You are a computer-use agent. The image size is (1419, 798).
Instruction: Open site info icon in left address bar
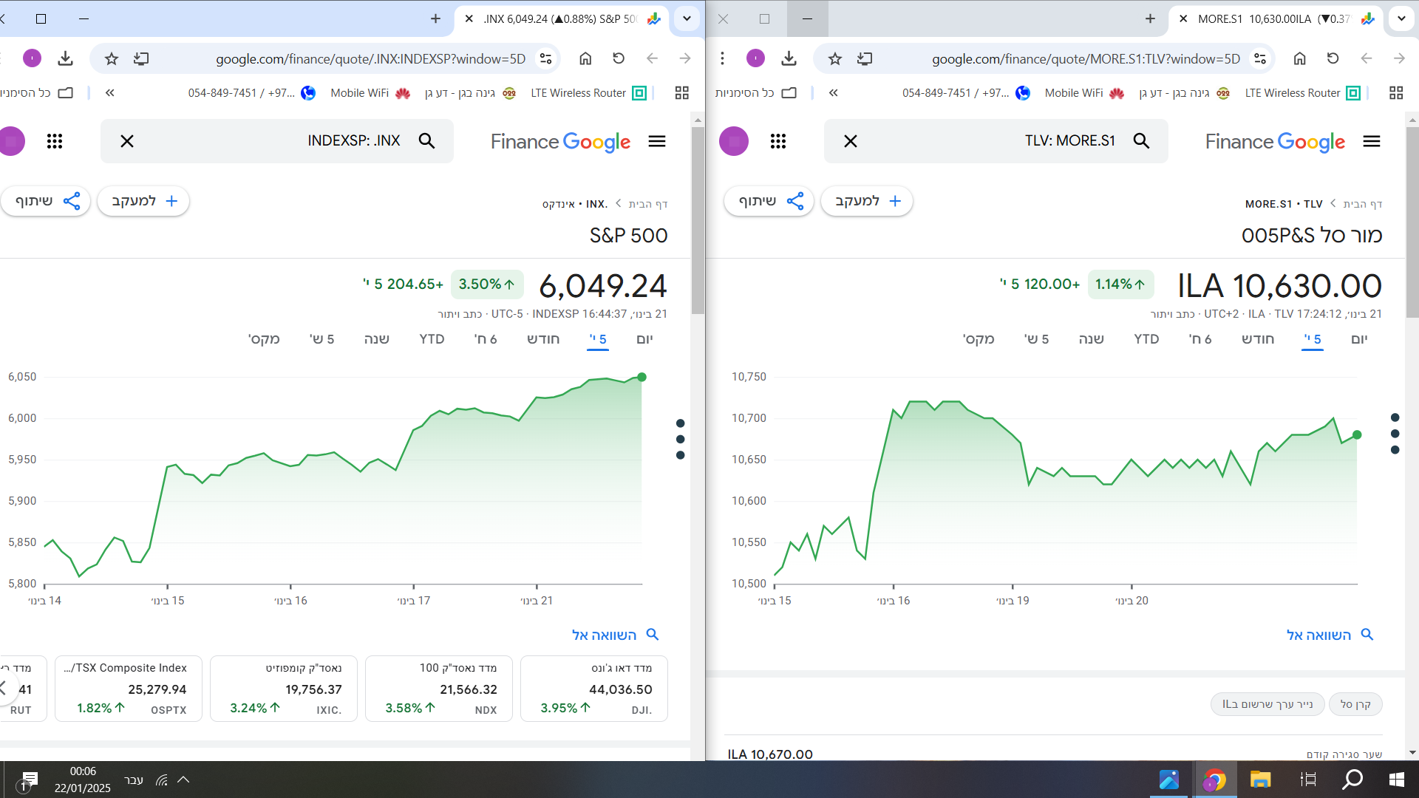click(546, 58)
